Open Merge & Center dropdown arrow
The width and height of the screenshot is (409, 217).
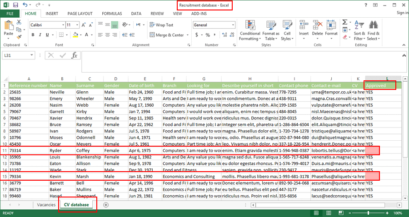[x=188, y=35]
